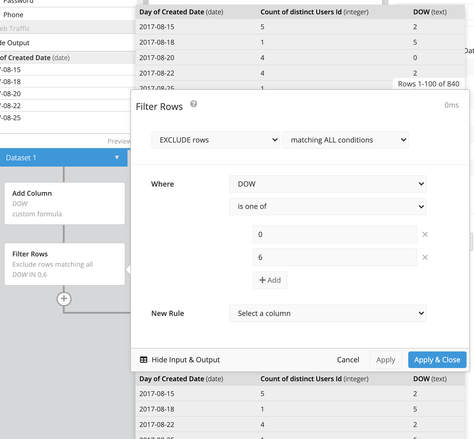
Task: Click 2017-08-18 in the bottom output table
Action: pos(157,409)
